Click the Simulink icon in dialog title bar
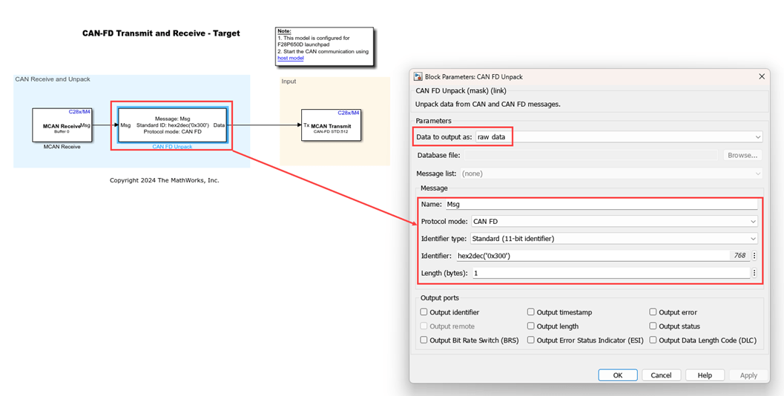 coord(418,76)
